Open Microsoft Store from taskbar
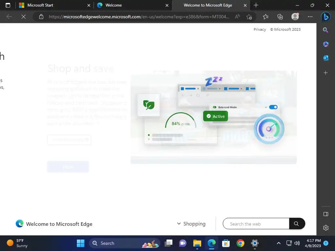The width and height of the screenshot is (335, 251). [226, 243]
